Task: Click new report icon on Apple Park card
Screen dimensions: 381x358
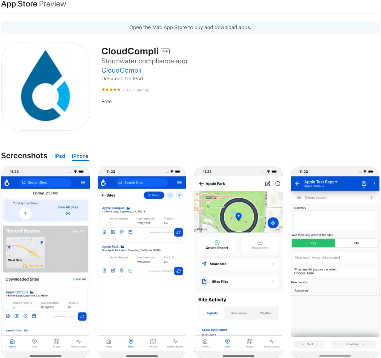Action: (104, 271)
